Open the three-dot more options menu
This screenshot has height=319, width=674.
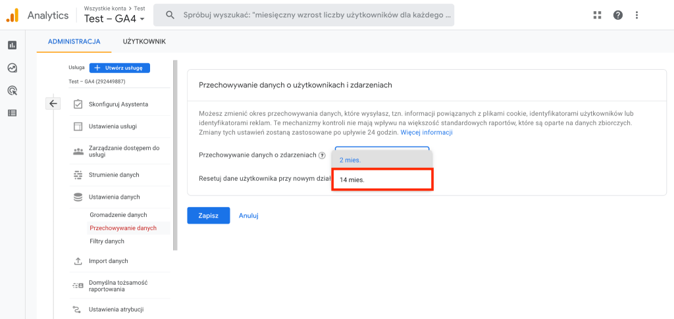click(x=636, y=15)
